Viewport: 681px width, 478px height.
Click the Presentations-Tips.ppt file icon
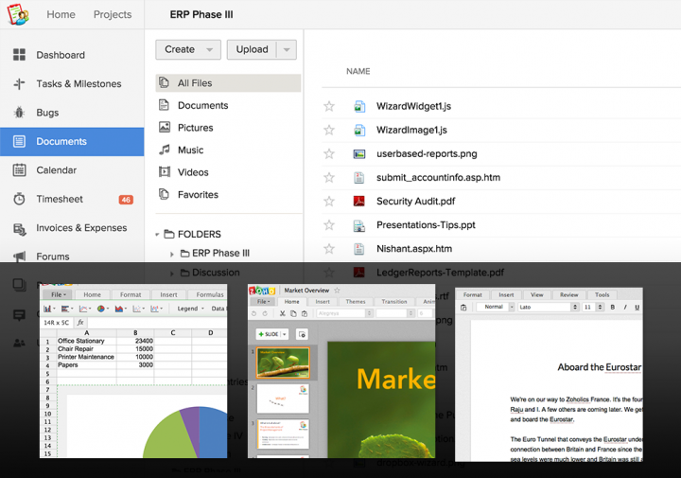point(358,225)
